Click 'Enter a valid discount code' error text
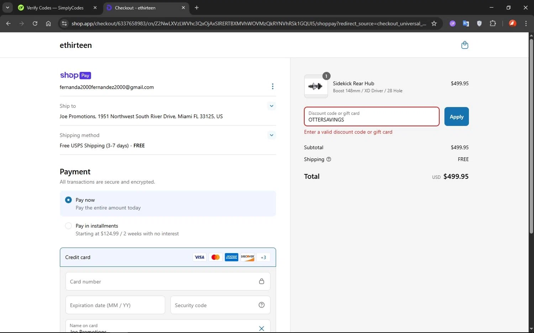This screenshot has height=333, width=534. click(348, 132)
